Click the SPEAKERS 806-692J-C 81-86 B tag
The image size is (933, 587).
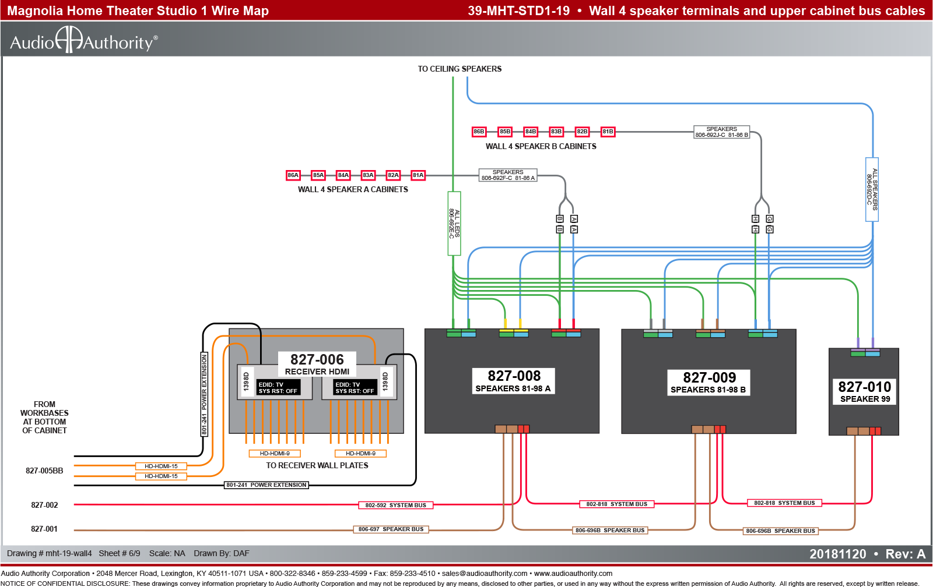coord(721,132)
